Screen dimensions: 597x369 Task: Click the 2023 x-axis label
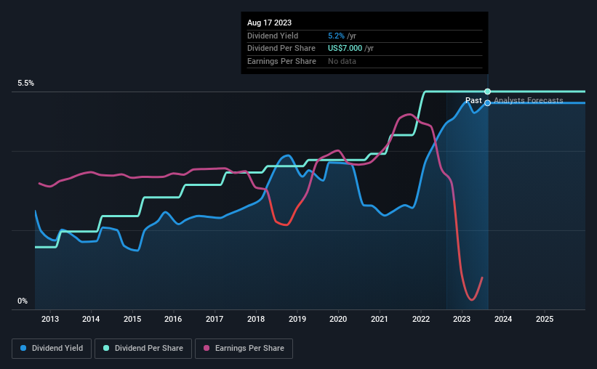pos(462,319)
